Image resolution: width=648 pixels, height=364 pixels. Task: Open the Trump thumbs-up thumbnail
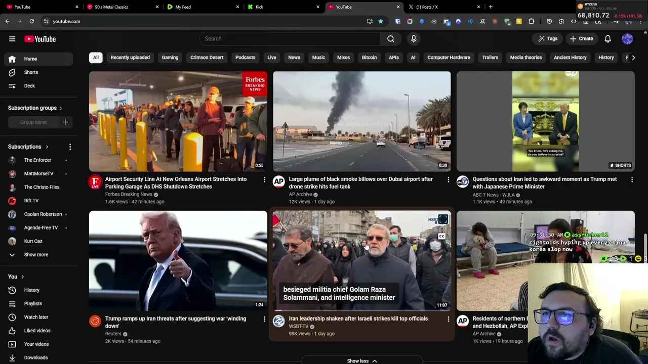[x=178, y=261]
